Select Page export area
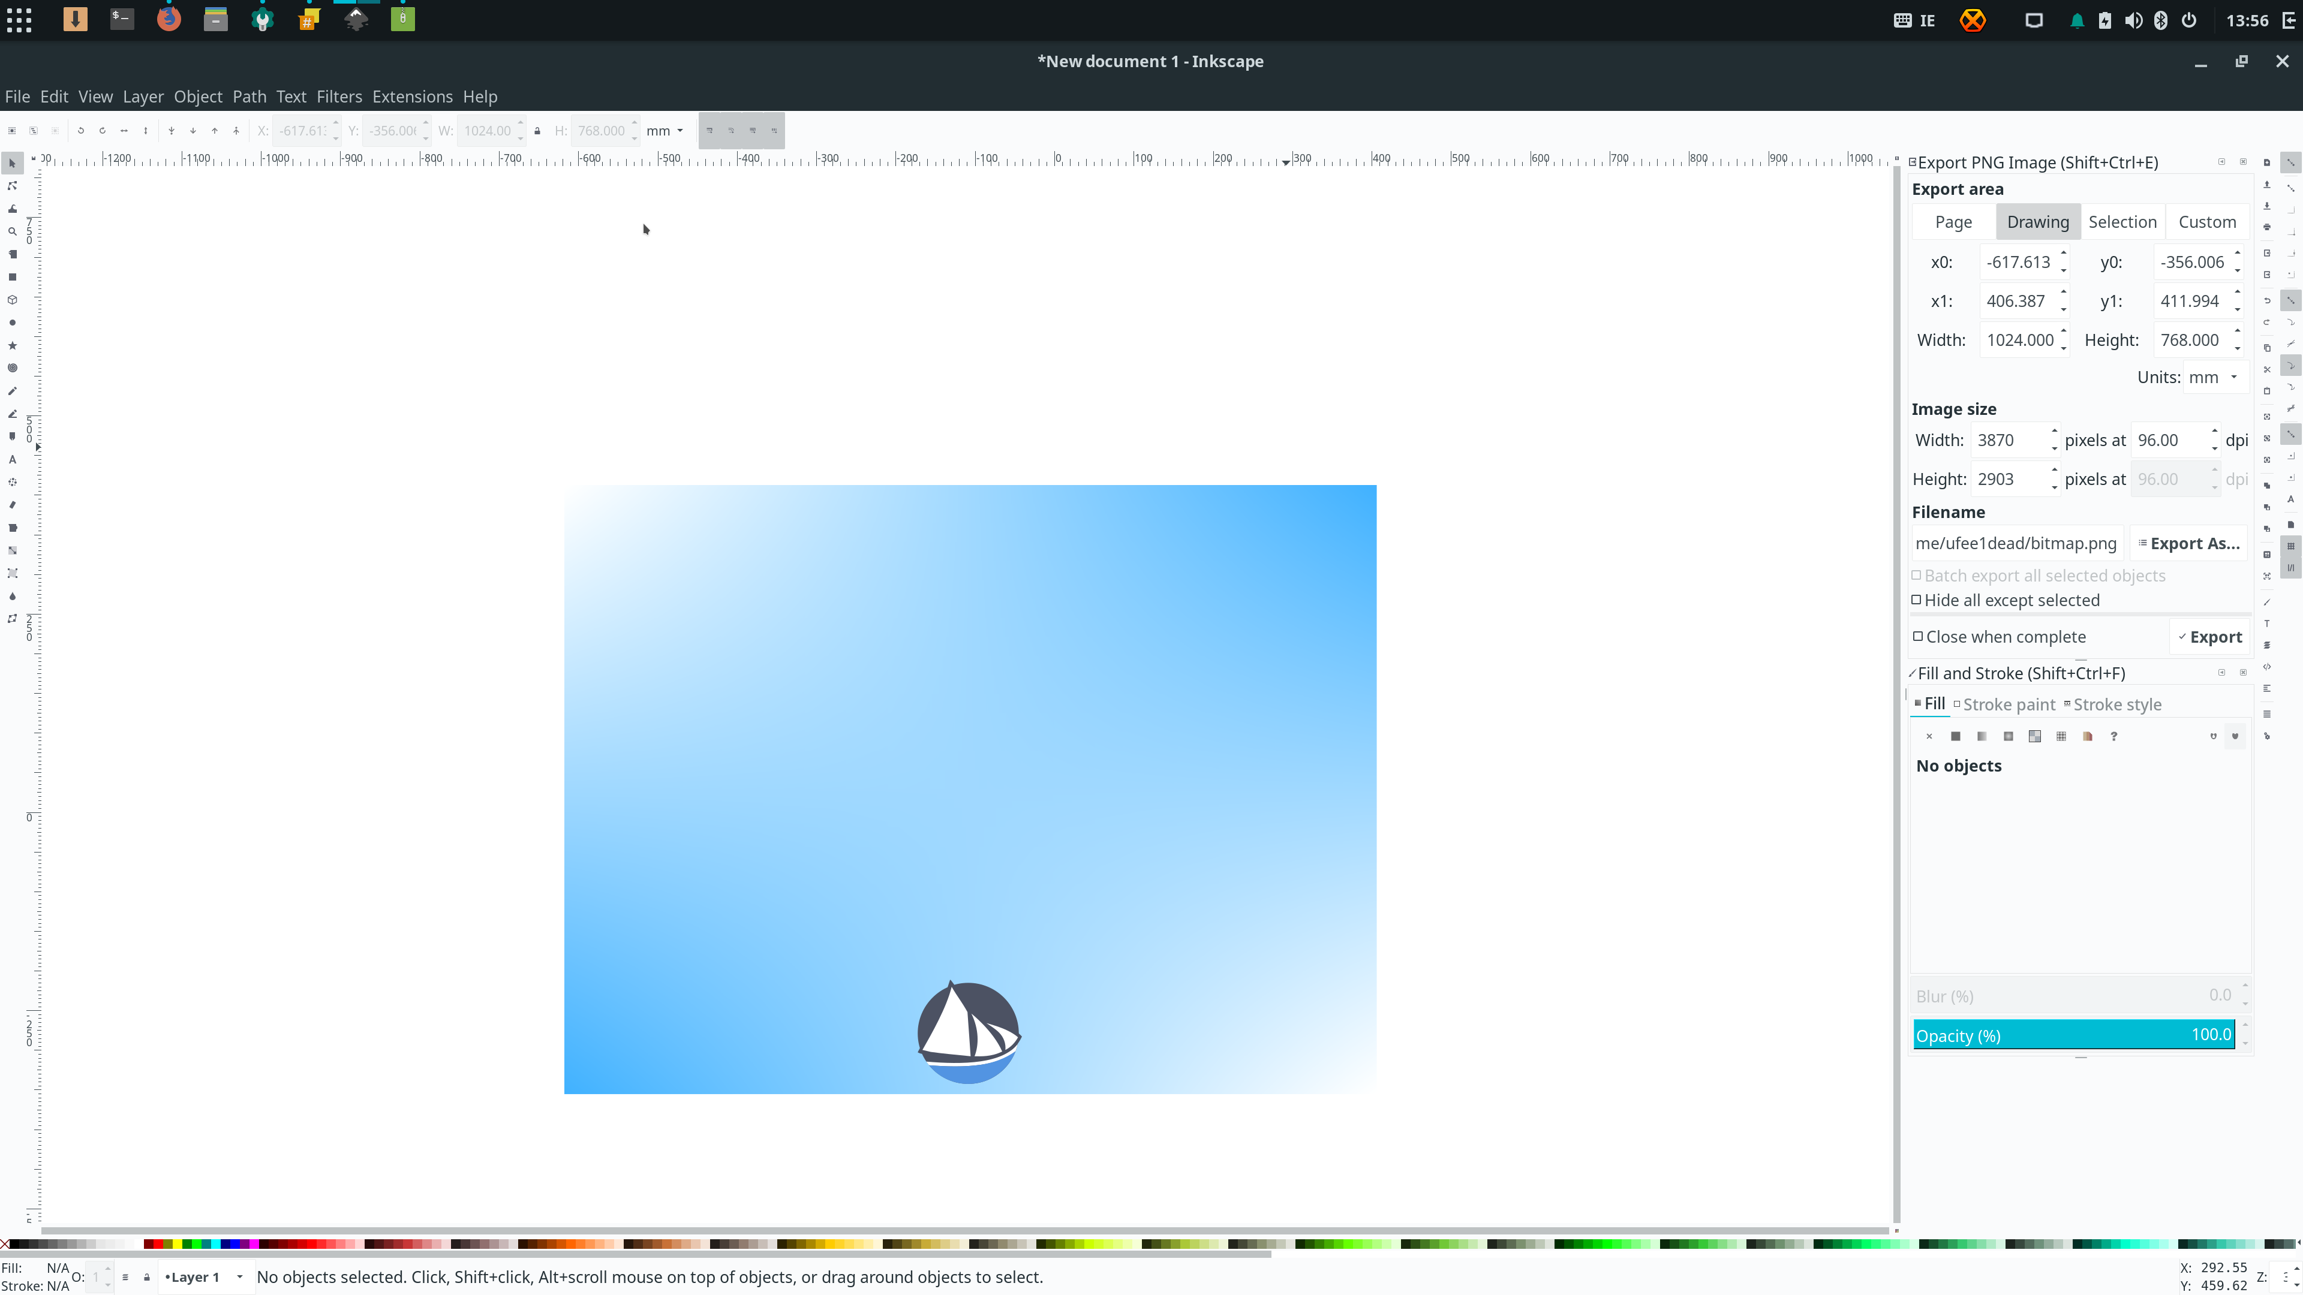 tap(1953, 222)
